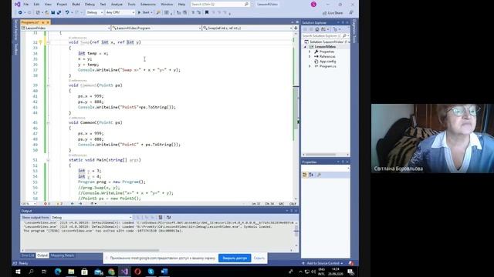Click App.config in Solution Explorer
The width and height of the screenshot is (494, 277).
327,62
